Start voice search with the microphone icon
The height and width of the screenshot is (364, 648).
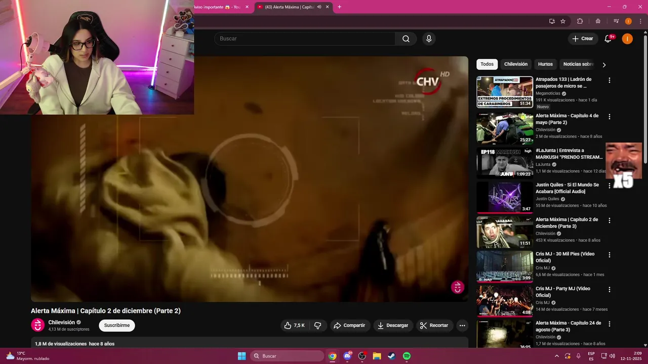[x=429, y=39]
